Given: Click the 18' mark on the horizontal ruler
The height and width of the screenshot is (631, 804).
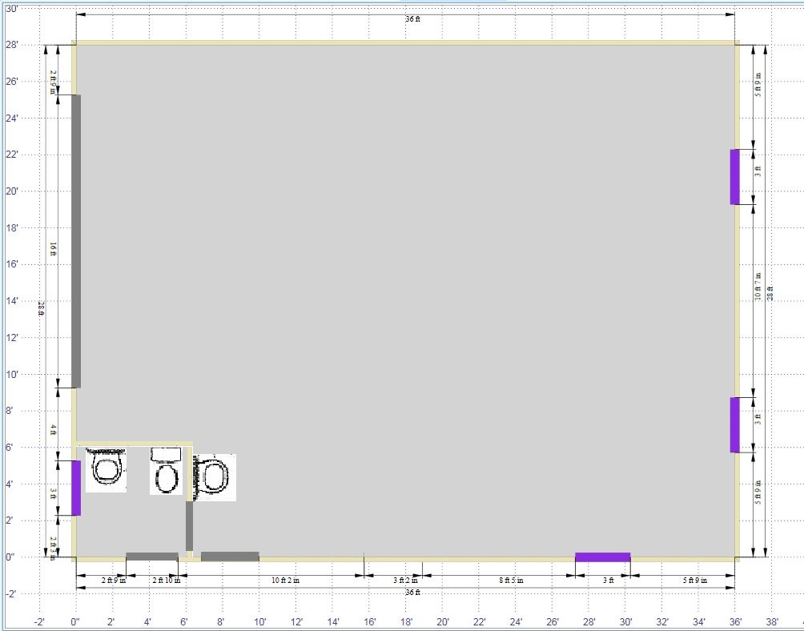Looking at the screenshot, I should [x=406, y=621].
